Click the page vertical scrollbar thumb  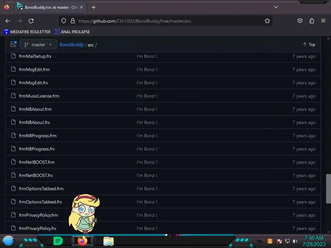pos(328,189)
